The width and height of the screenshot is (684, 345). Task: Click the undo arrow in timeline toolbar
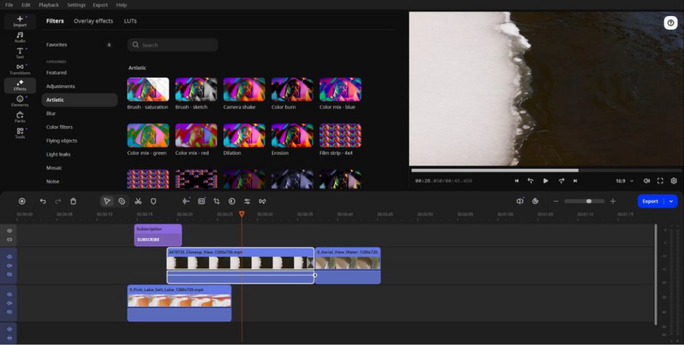point(43,201)
